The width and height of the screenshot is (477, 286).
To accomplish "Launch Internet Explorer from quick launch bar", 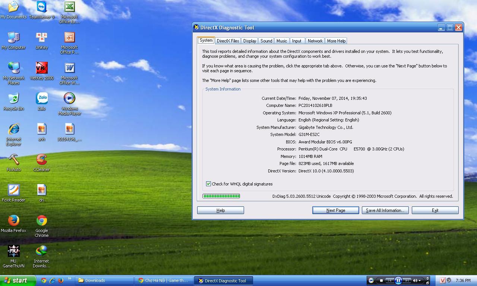I will [x=52, y=280].
